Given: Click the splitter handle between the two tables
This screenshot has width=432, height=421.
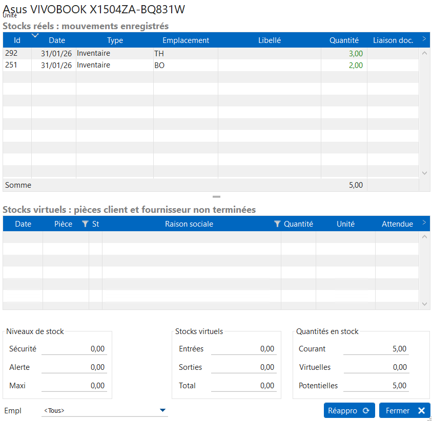Looking at the screenshot, I should pyautogui.click(x=216, y=196).
